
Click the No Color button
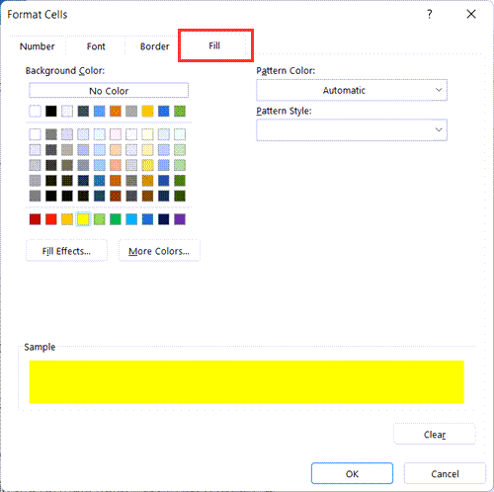pos(109,90)
